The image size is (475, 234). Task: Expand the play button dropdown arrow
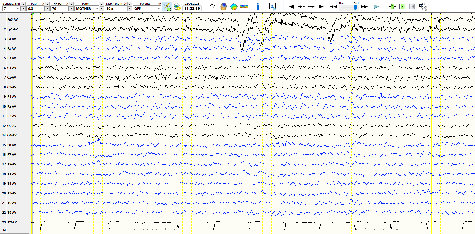pos(383,10)
